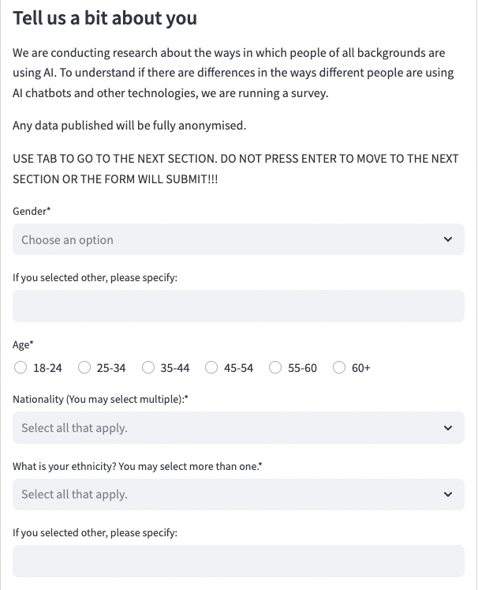Image resolution: width=478 pixels, height=590 pixels.
Task: Focus the gender 'other, please specify' text box
Action: tap(238, 306)
